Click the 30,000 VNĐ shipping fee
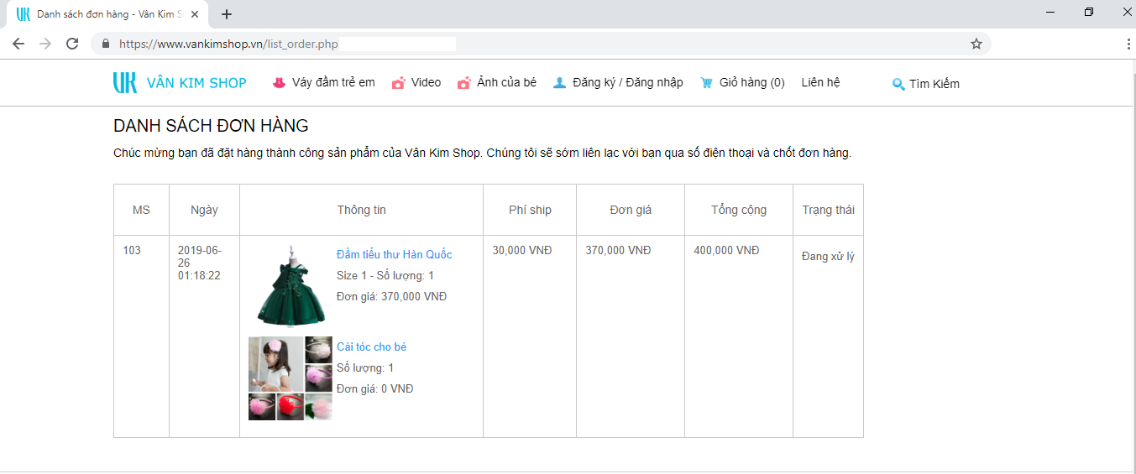The width and height of the screenshot is (1136, 474). pos(522,250)
